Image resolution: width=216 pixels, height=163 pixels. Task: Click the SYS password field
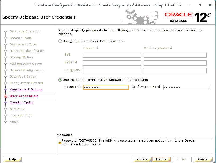coord(112,55)
